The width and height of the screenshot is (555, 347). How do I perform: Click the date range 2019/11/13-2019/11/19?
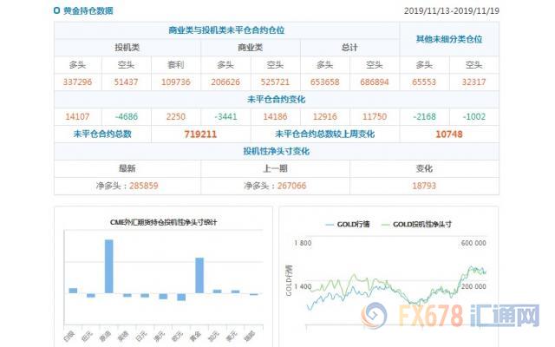tap(452, 10)
